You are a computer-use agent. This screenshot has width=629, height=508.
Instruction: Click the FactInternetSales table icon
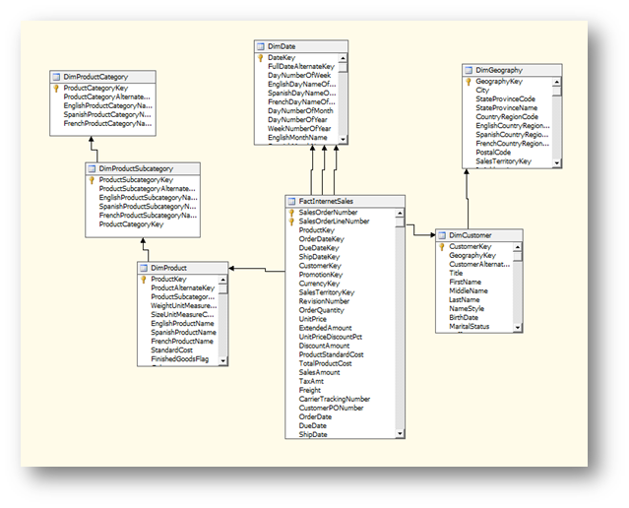[291, 201]
